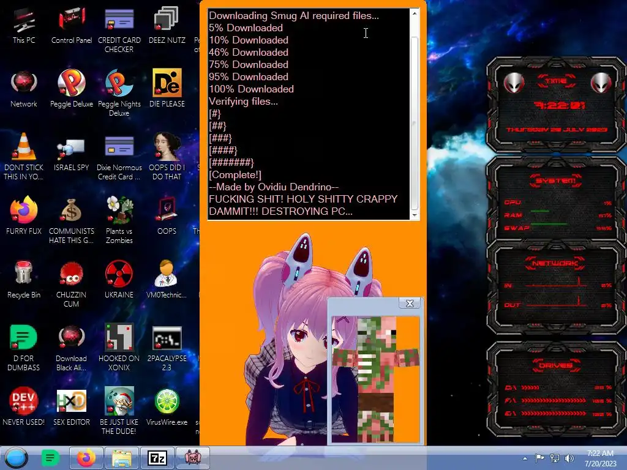The image size is (627, 470).
Task: Select the D FOR DUMBASS desktop icon
Action: coord(24,348)
